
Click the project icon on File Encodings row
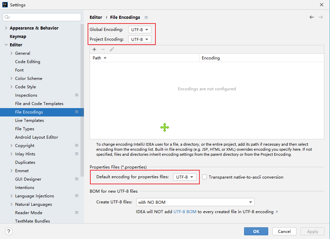click(x=77, y=112)
